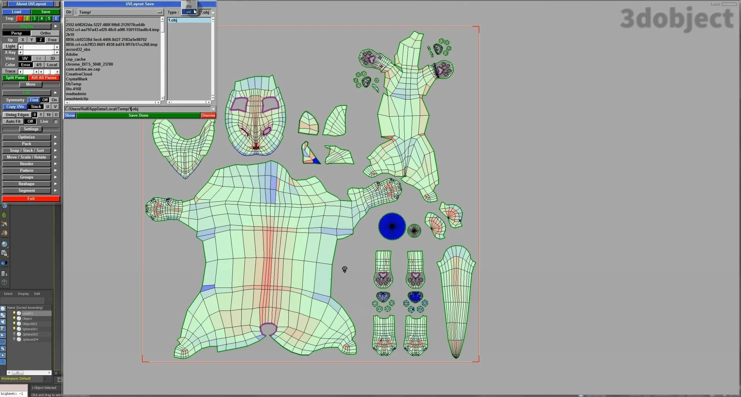Click the Split Pane button
This screenshot has width=741, height=397.
pyautogui.click(x=15, y=78)
